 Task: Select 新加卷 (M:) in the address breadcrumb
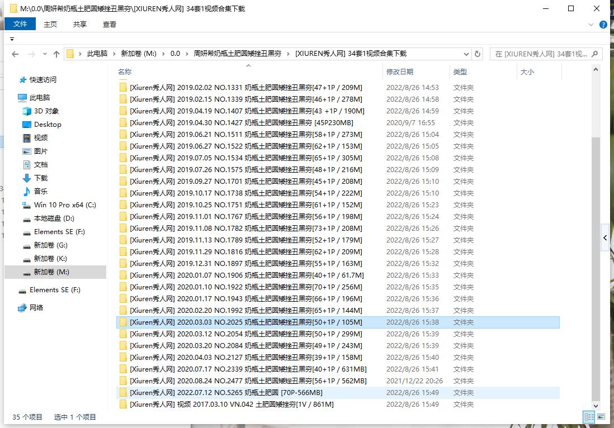coord(139,54)
